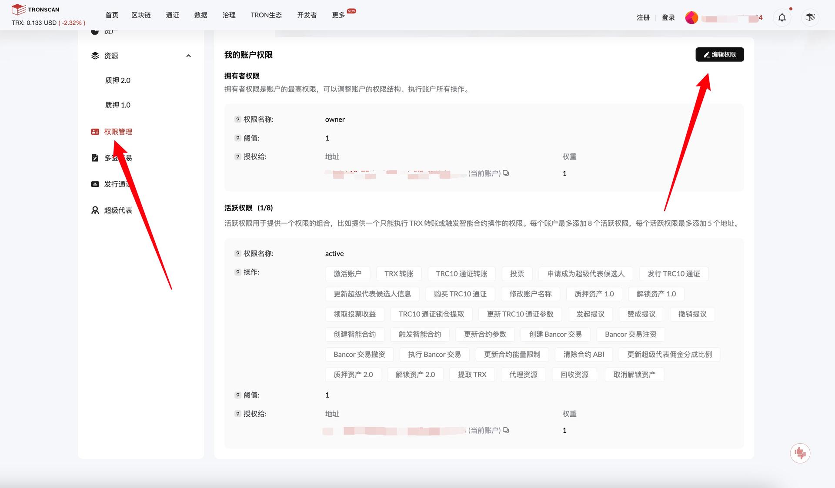Click the TRC10 通证转账 operation tag
This screenshot has width=835, height=488.
click(461, 274)
